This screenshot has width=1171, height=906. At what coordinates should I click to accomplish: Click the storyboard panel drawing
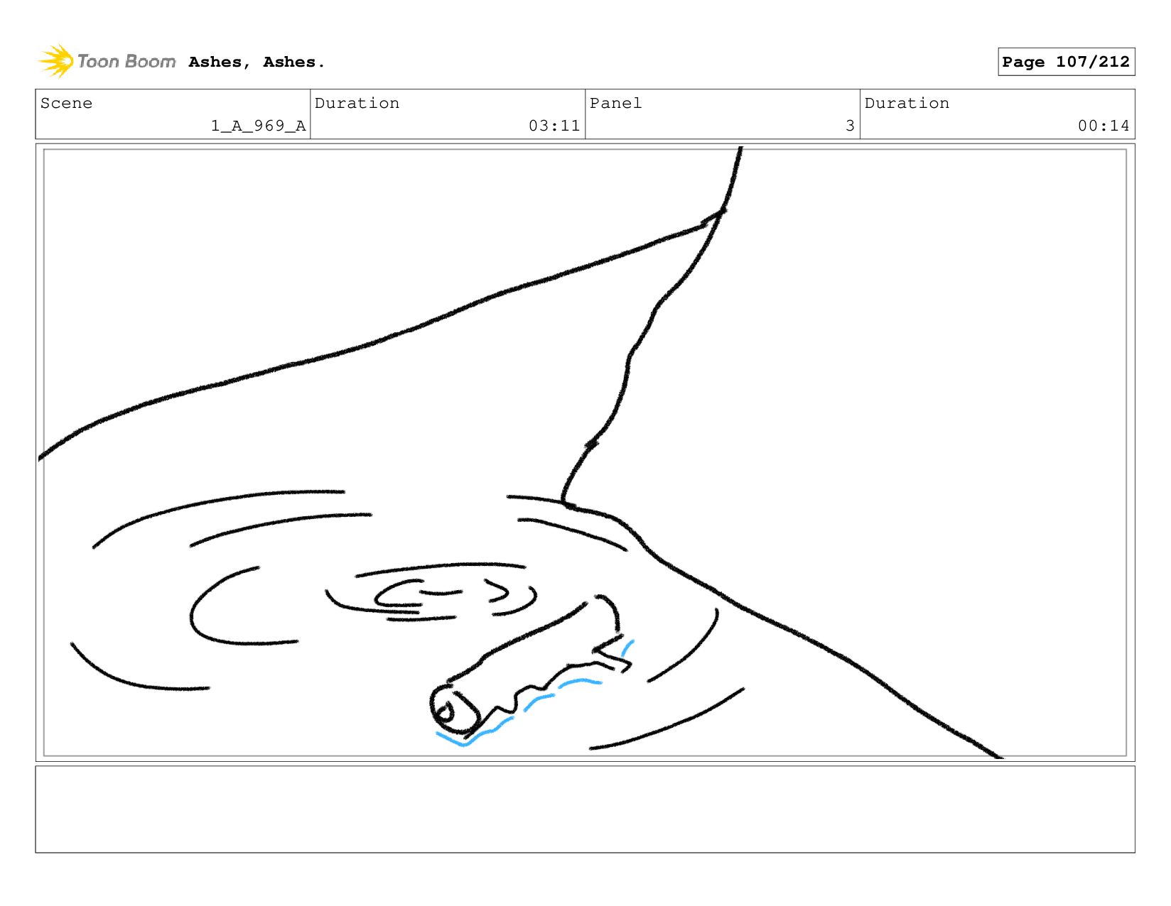click(585, 452)
